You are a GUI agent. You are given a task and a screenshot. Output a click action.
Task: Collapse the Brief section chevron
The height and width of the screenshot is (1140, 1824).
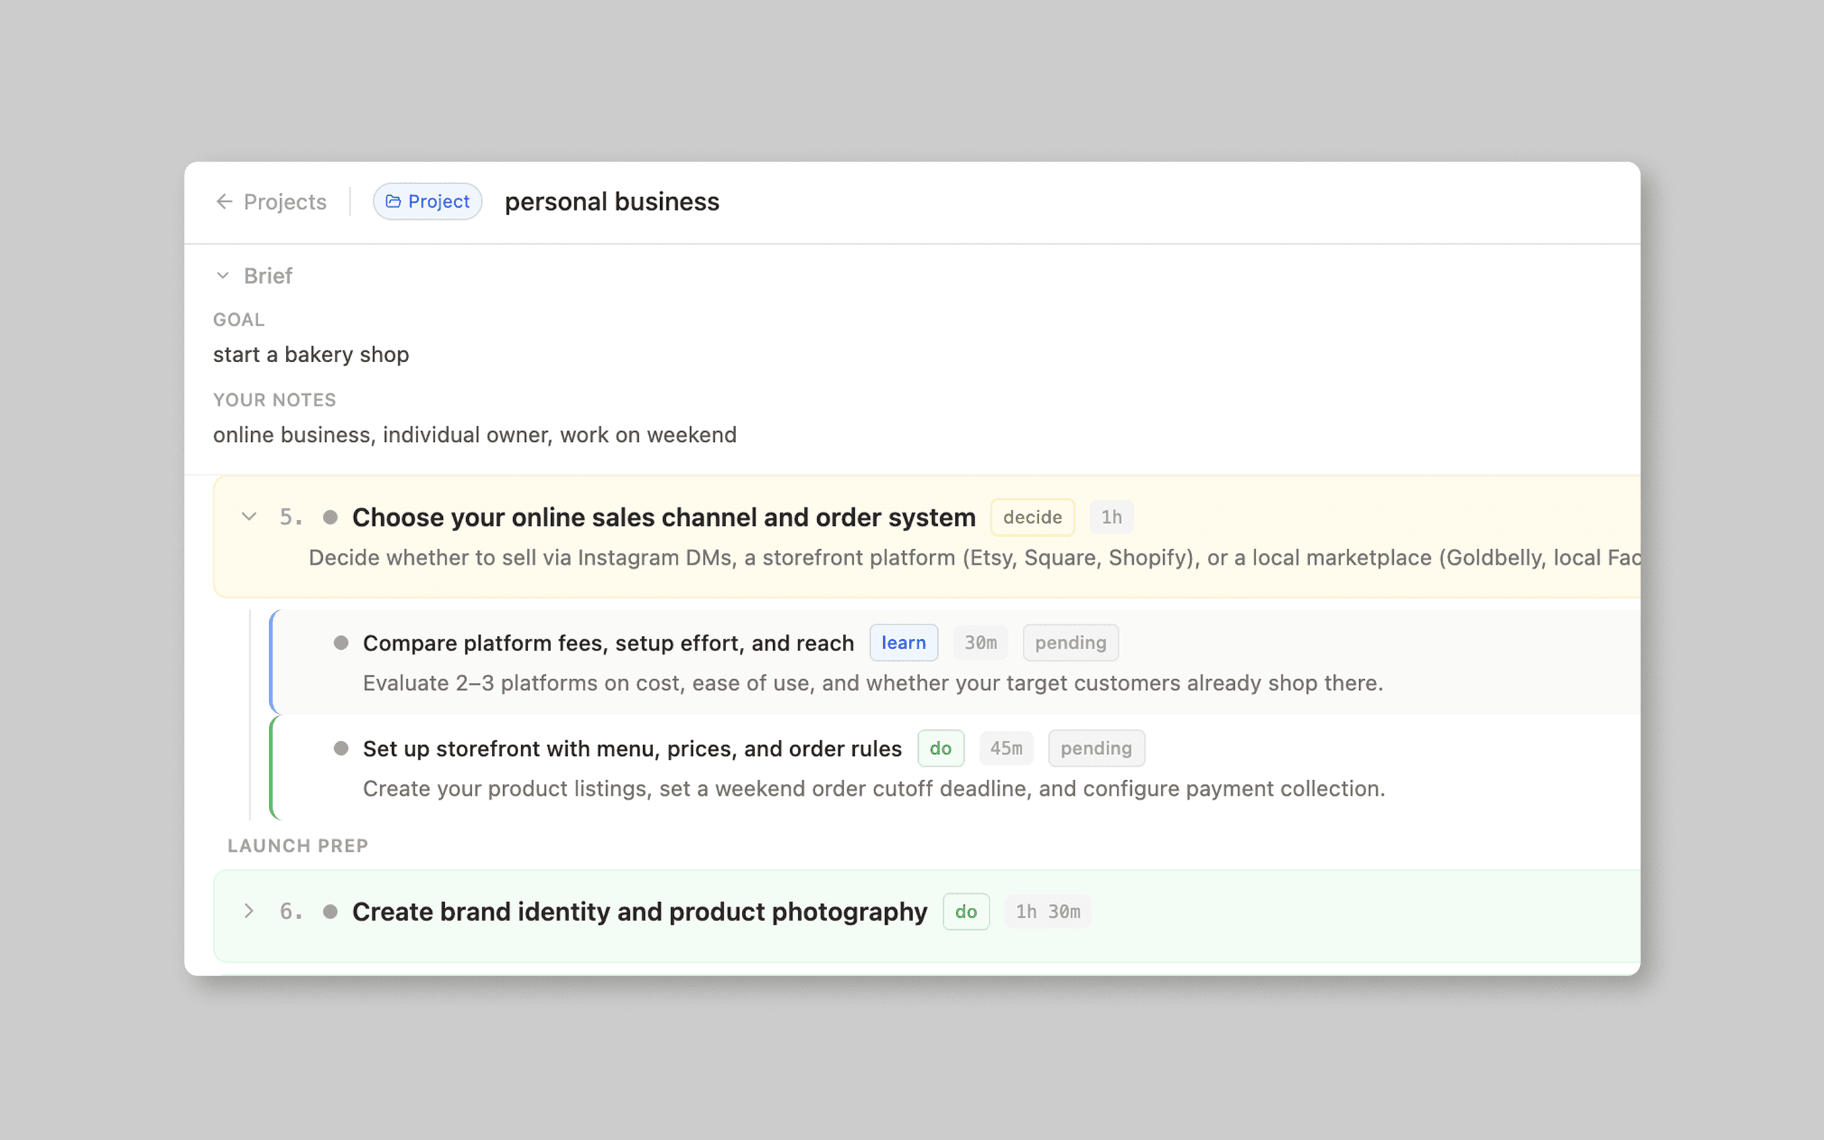point(222,276)
